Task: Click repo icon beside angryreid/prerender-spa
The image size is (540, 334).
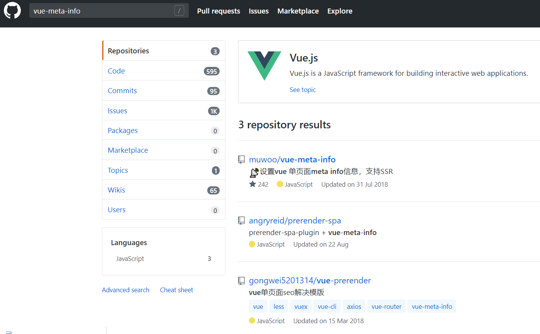Action: [x=242, y=220]
